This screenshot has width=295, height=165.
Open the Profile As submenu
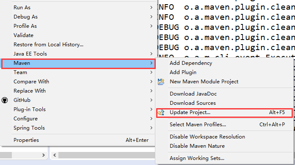tap(78, 26)
